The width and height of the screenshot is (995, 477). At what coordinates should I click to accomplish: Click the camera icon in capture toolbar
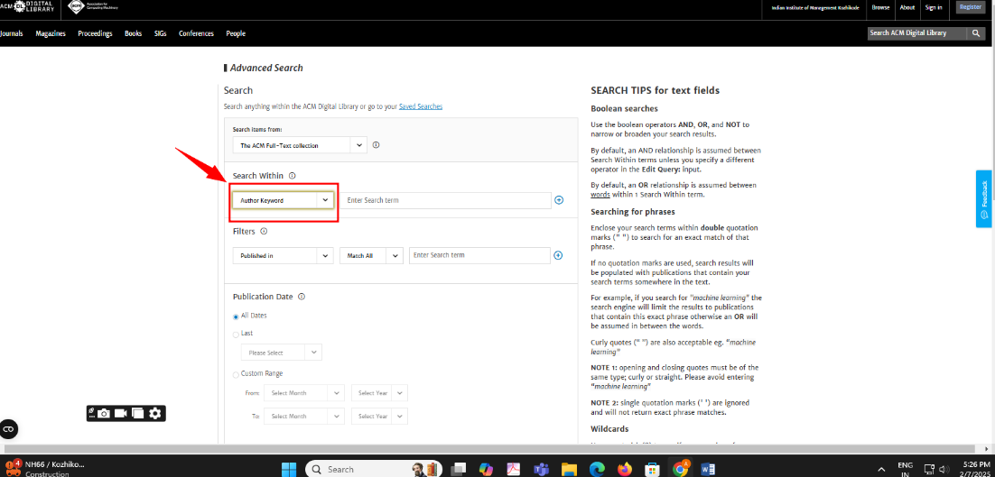pyautogui.click(x=104, y=413)
